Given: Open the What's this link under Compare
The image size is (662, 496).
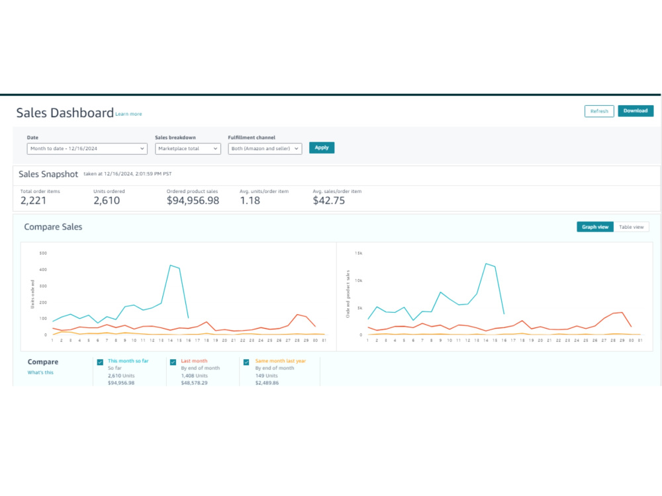Looking at the screenshot, I should click(x=40, y=372).
